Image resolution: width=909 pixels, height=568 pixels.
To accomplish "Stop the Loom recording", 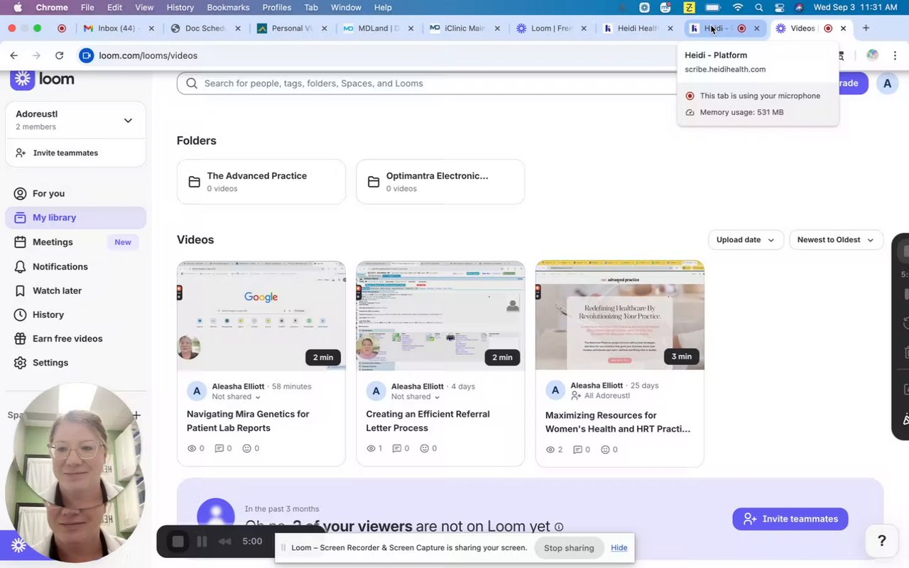I will pos(178,542).
